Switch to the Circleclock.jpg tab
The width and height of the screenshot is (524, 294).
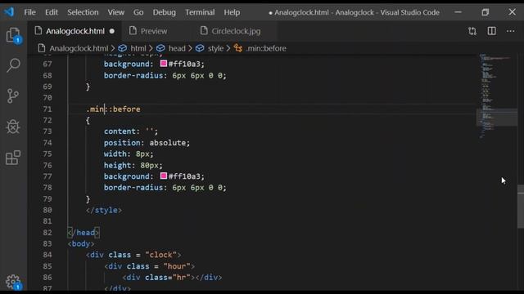[x=235, y=31]
